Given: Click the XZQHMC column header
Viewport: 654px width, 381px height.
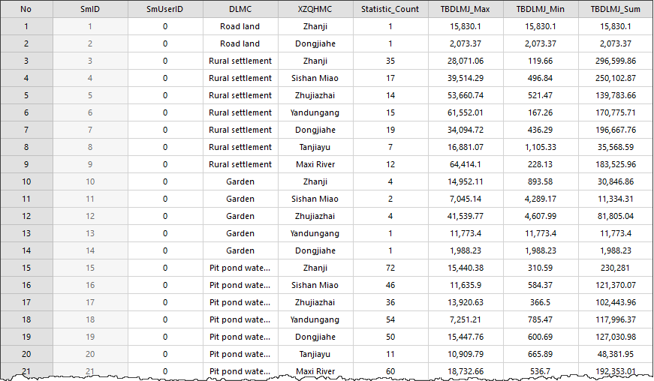Looking at the screenshot, I should (x=315, y=10).
